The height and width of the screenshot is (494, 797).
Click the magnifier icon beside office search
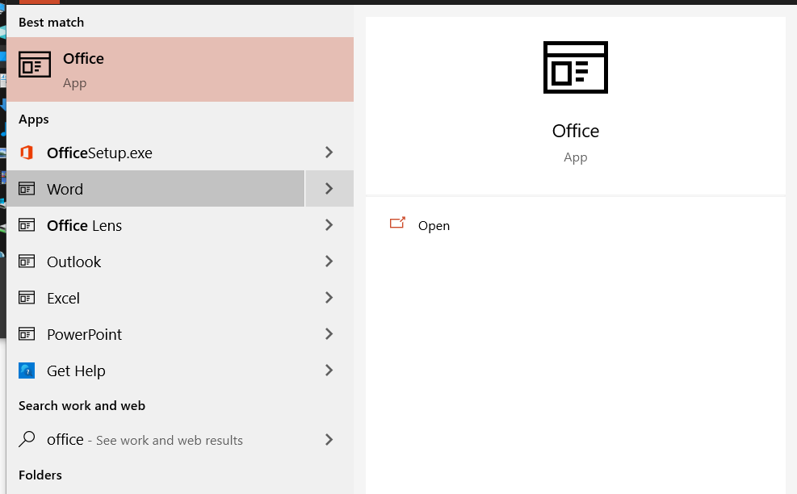(x=27, y=439)
